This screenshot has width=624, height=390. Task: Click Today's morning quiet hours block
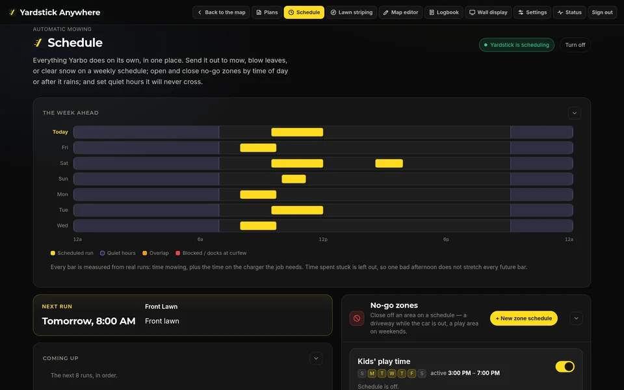tap(146, 132)
